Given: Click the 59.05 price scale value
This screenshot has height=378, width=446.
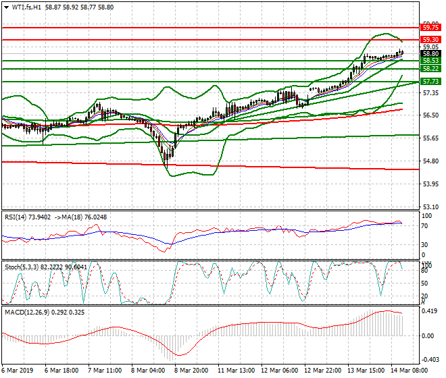Looking at the screenshot, I should point(430,47).
